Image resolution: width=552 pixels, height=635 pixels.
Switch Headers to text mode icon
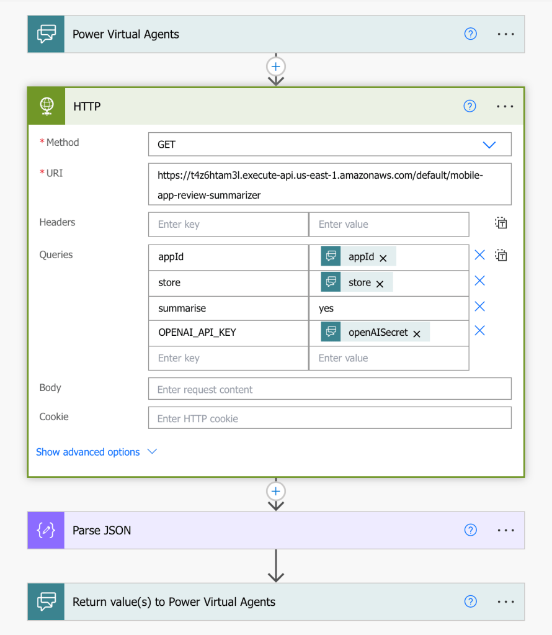tap(501, 223)
